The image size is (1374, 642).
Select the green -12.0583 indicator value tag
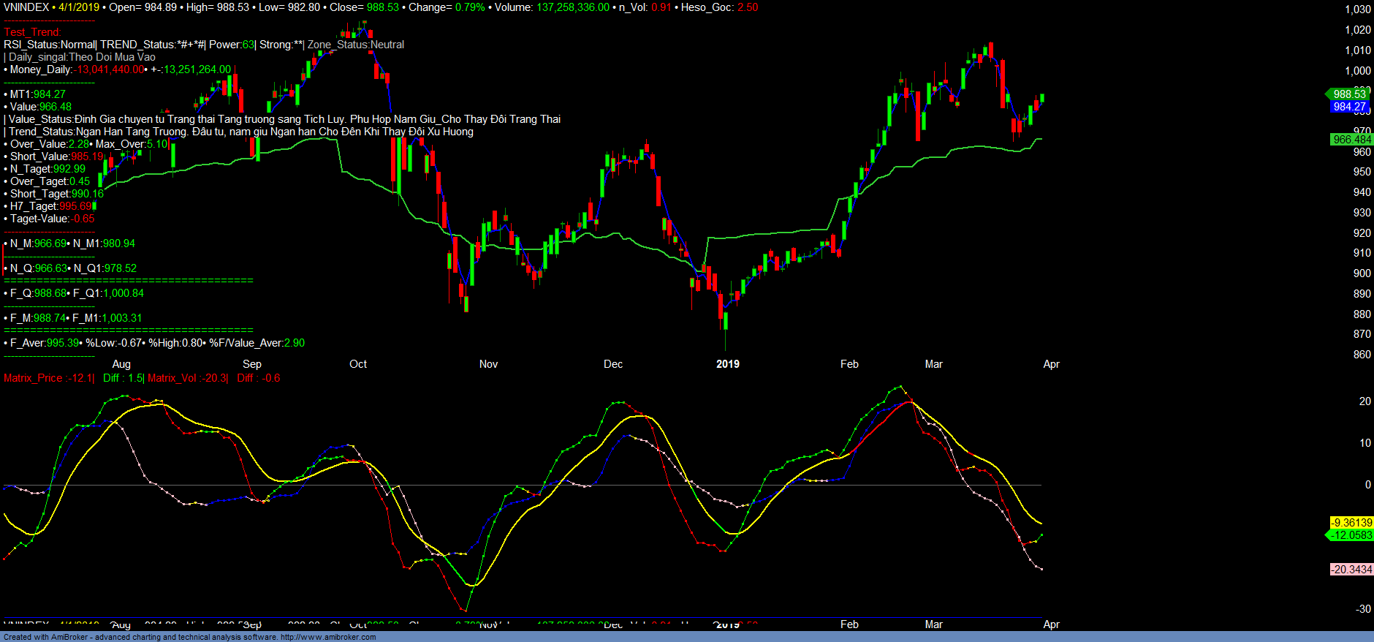[1351, 535]
